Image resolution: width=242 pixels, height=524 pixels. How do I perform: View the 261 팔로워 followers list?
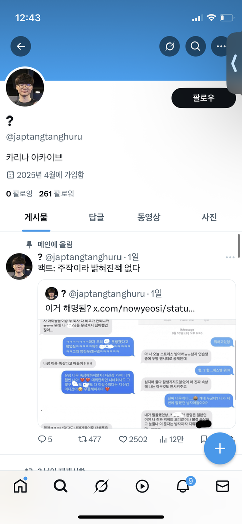56,193
